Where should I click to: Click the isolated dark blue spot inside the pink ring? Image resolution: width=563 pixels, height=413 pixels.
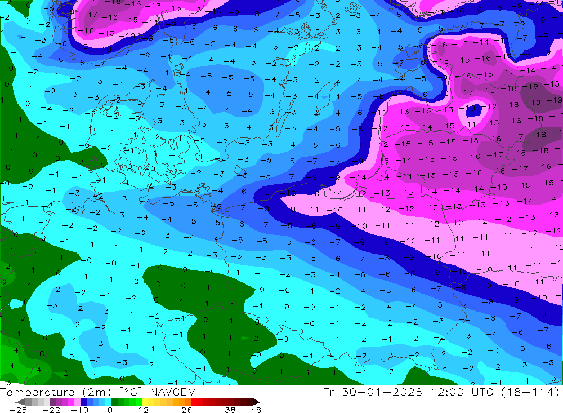[475, 110]
